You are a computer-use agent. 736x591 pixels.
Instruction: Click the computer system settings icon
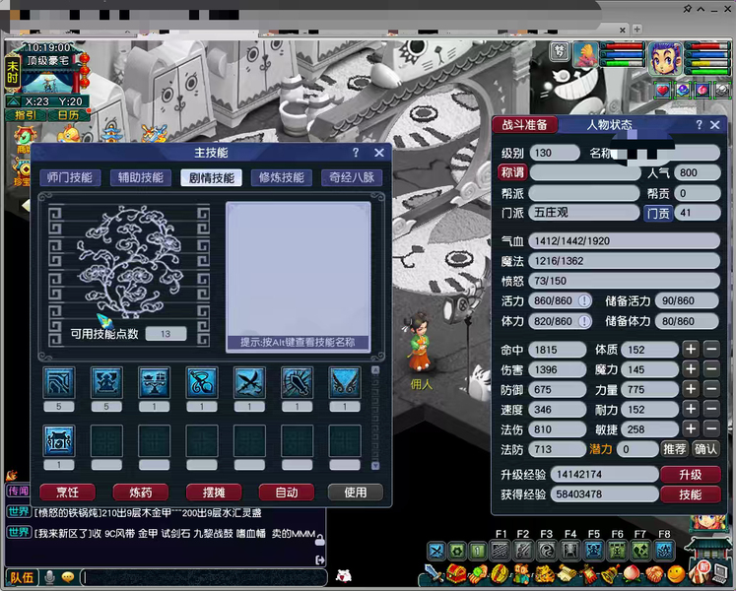[x=720, y=573]
